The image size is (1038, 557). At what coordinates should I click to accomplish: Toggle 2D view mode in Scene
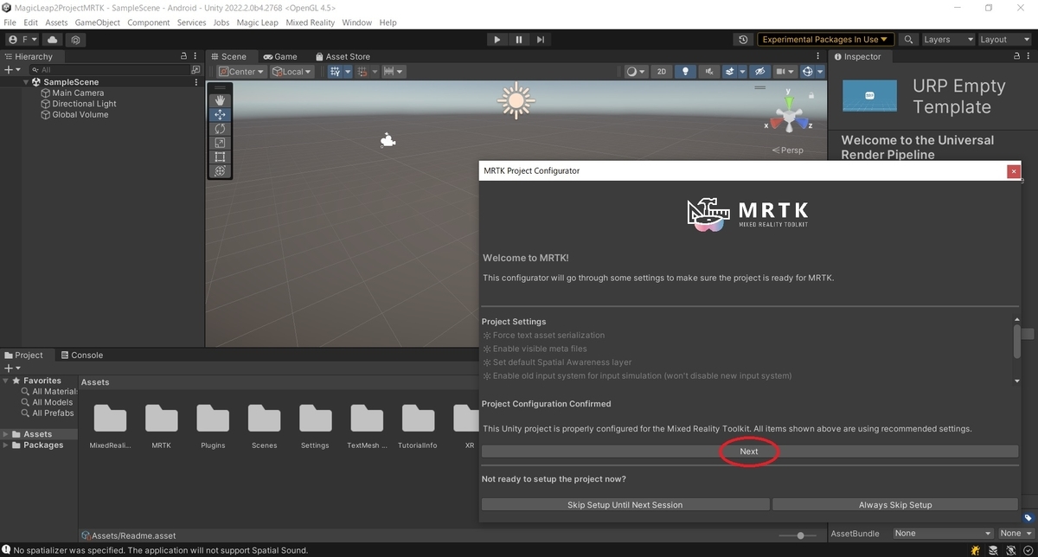[662, 72]
